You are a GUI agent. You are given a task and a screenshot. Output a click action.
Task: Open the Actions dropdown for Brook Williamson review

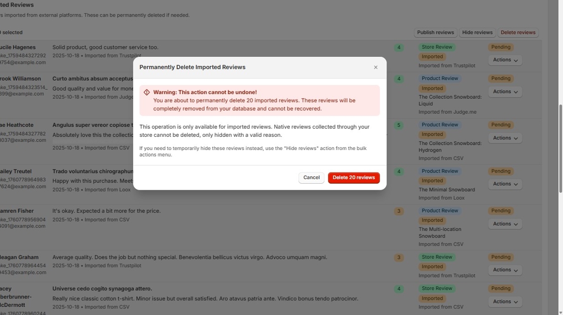point(505,91)
